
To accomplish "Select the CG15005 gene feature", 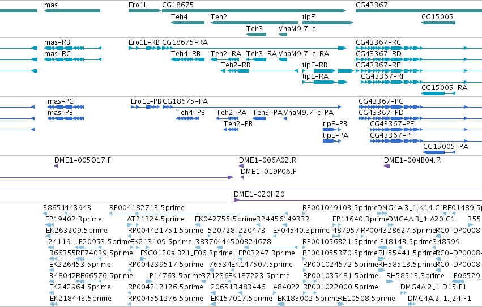I will [x=438, y=23].
